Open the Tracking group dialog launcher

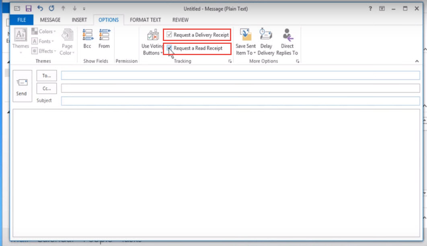230,61
